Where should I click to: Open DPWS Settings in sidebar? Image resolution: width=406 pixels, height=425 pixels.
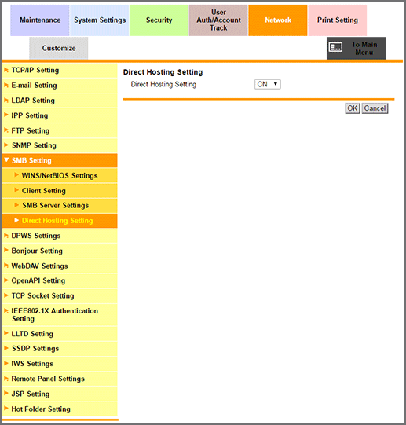pos(60,236)
